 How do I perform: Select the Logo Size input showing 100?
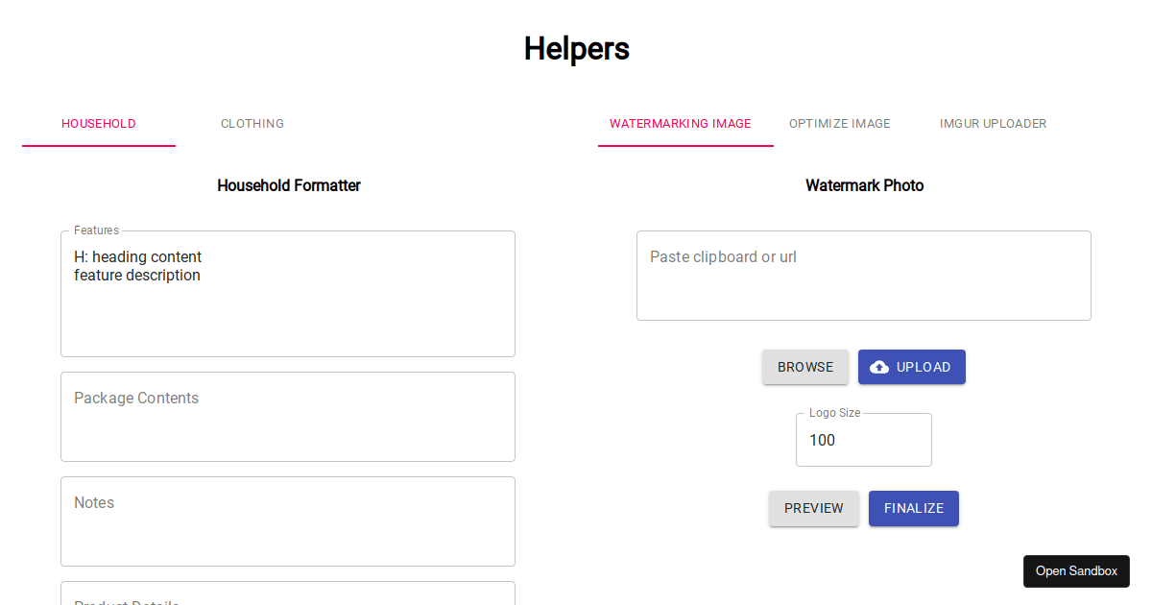coord(863,440)
